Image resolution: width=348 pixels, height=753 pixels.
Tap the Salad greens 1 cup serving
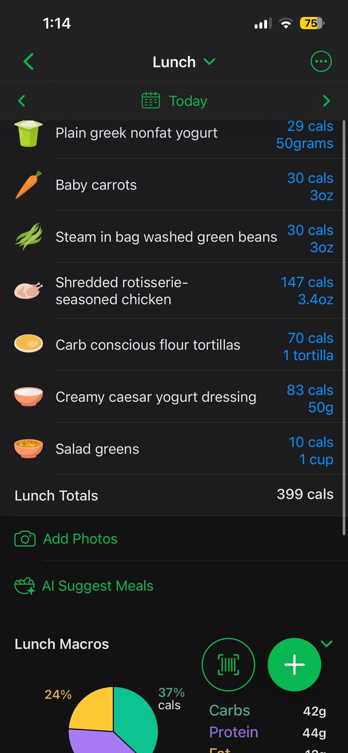315,459
